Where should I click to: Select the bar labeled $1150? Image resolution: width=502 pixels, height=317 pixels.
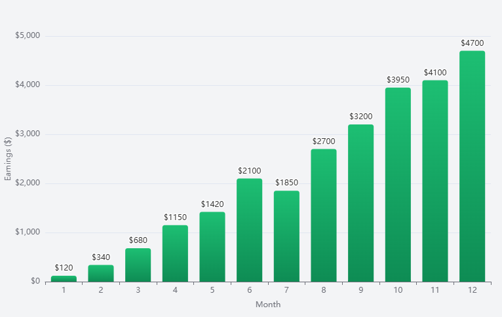175,253
